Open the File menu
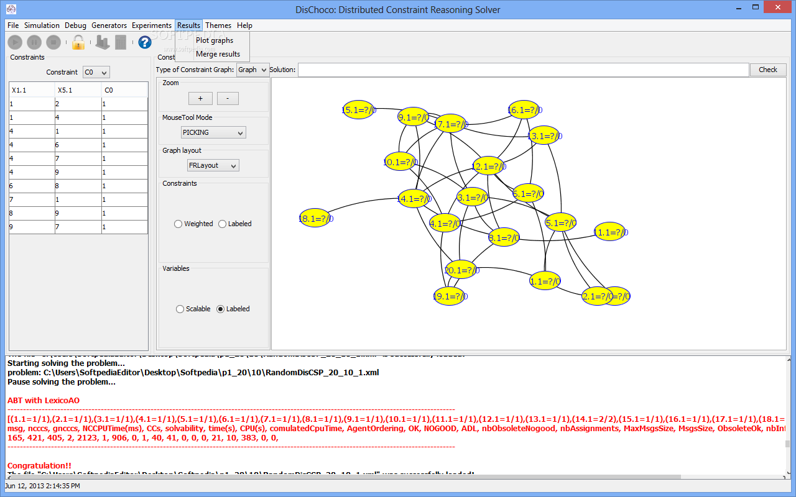This screenshot has width=796, height=497. pos(13,25)
